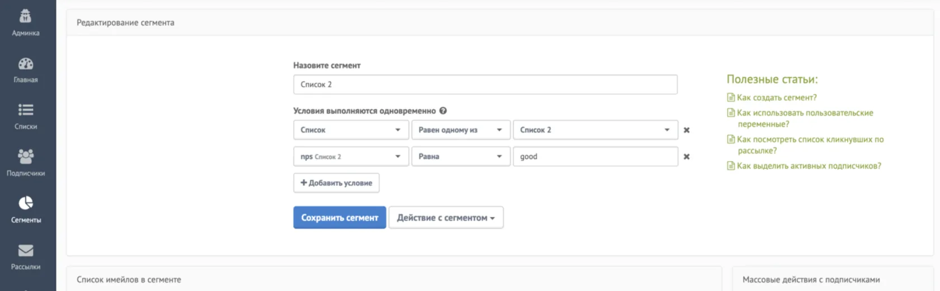Open the Списки sidebar icon
This screenshot has height=291, width=940.
click(x=26, y=110)
